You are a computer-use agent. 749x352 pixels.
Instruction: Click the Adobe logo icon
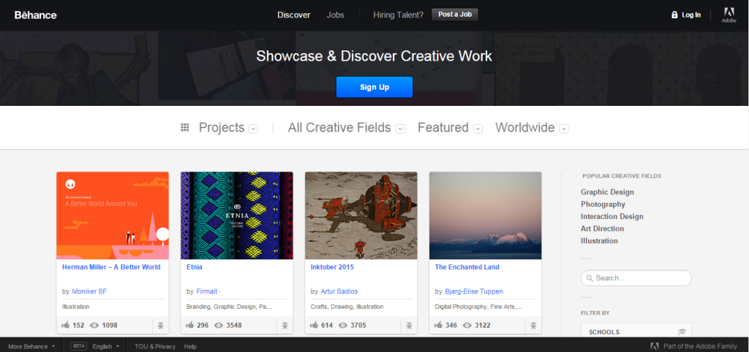(x=729, y=12)
